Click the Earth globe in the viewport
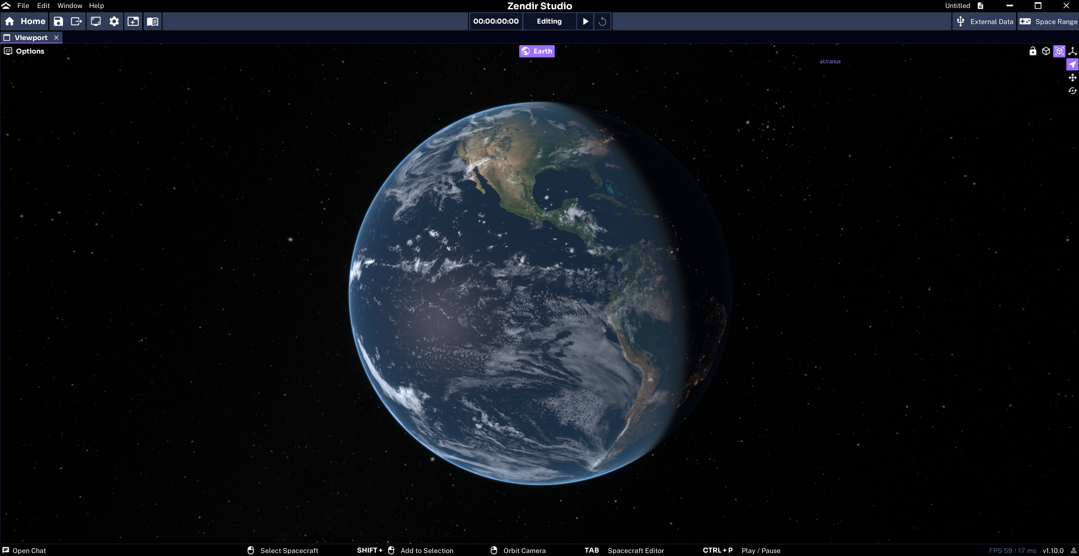Screen dimensions: 1079x556 point(539,293)
